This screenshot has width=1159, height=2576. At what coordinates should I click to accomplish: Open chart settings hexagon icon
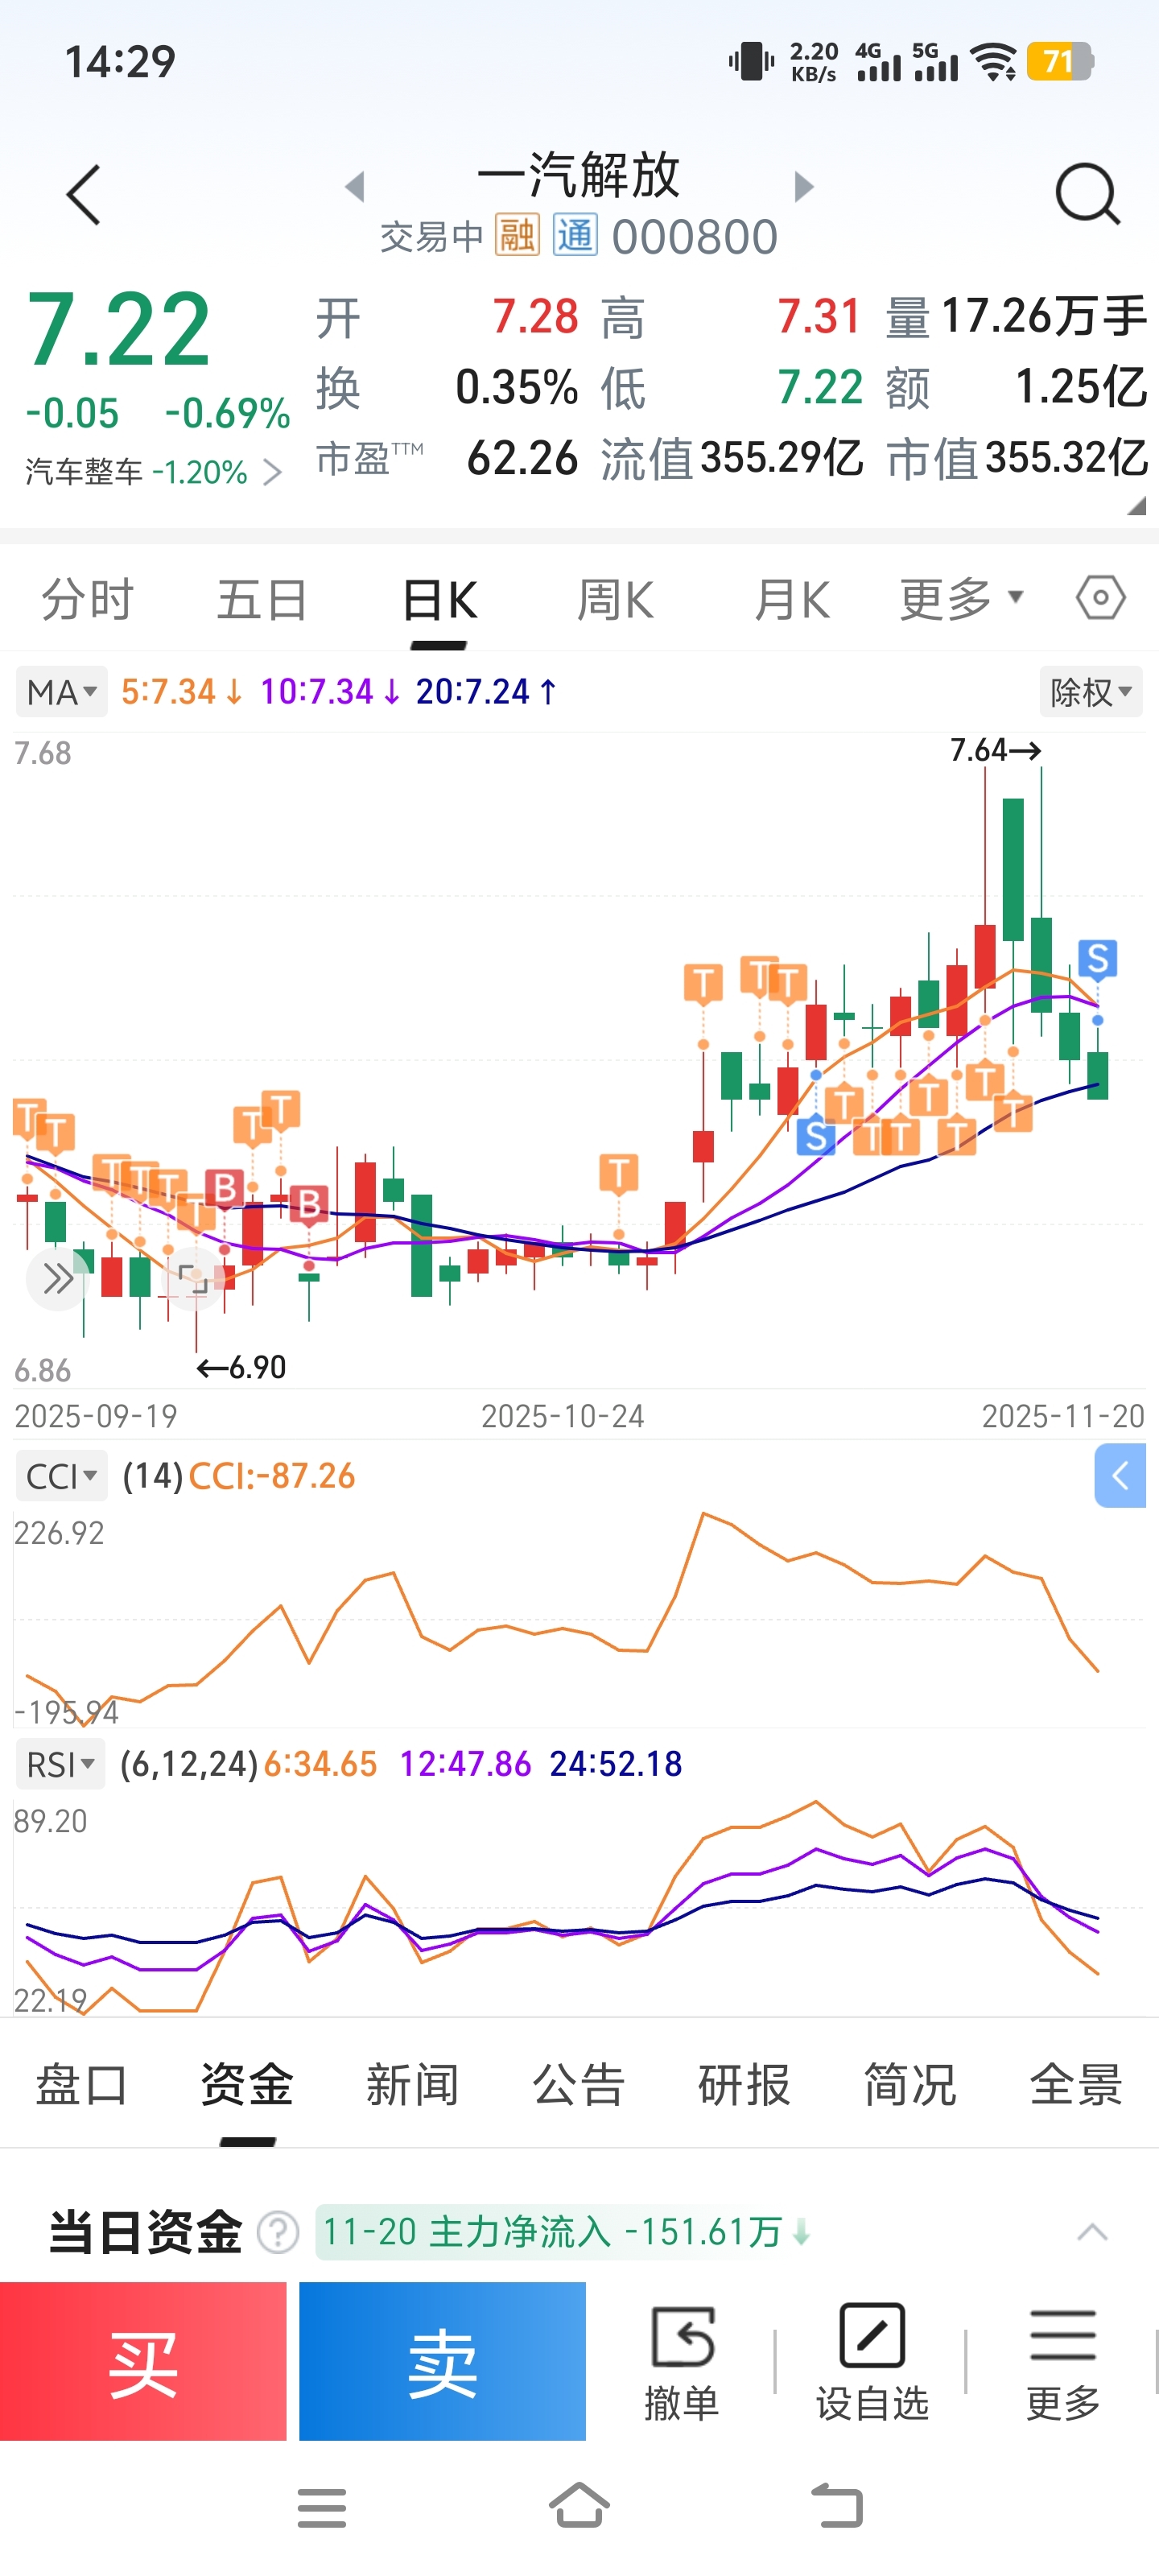[1100, 599]
